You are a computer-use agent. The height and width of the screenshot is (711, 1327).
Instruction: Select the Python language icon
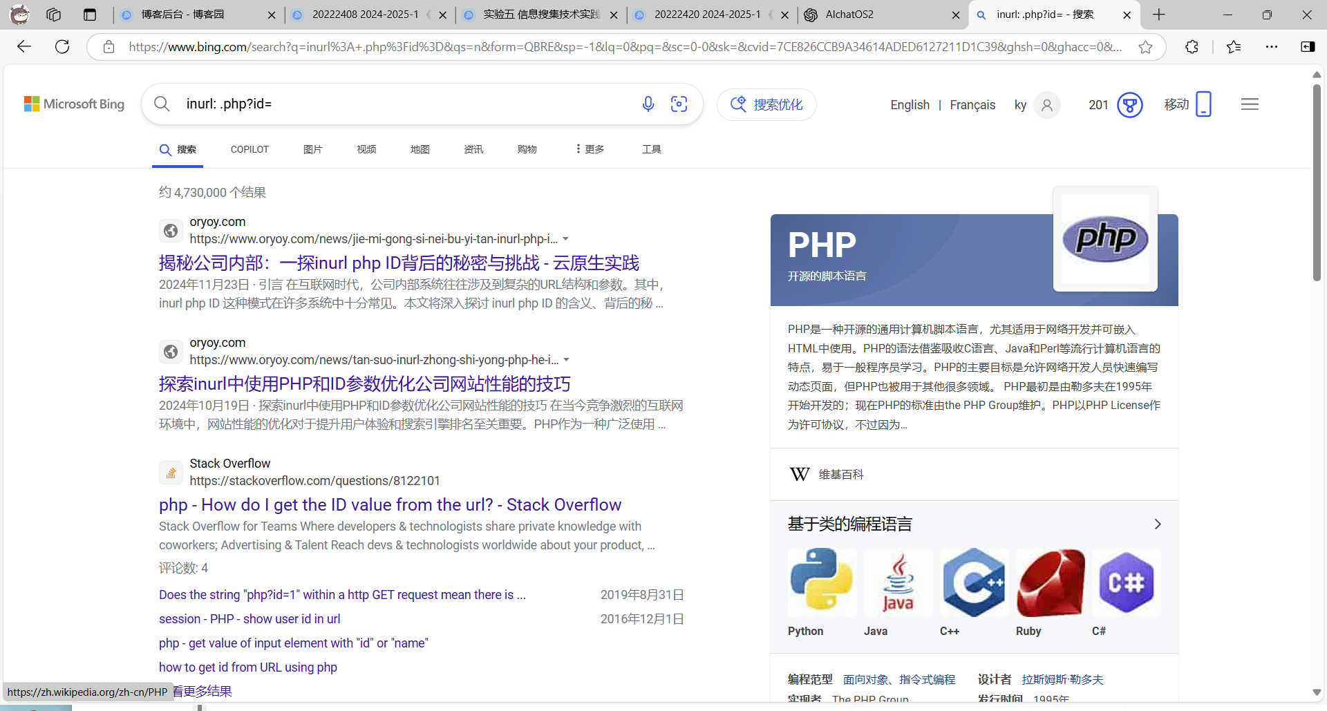[x=822, y=582]
